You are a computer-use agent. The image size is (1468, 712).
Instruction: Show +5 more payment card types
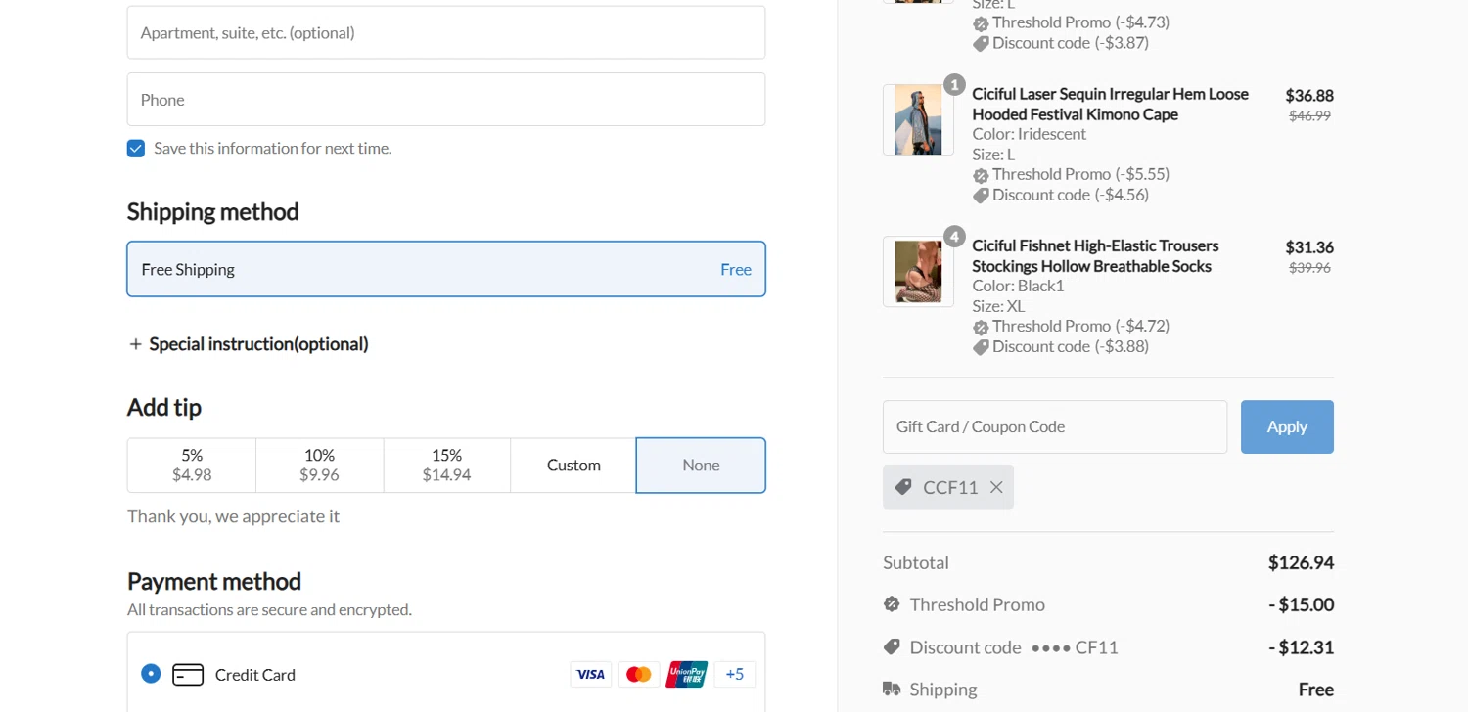coord(735,674)
